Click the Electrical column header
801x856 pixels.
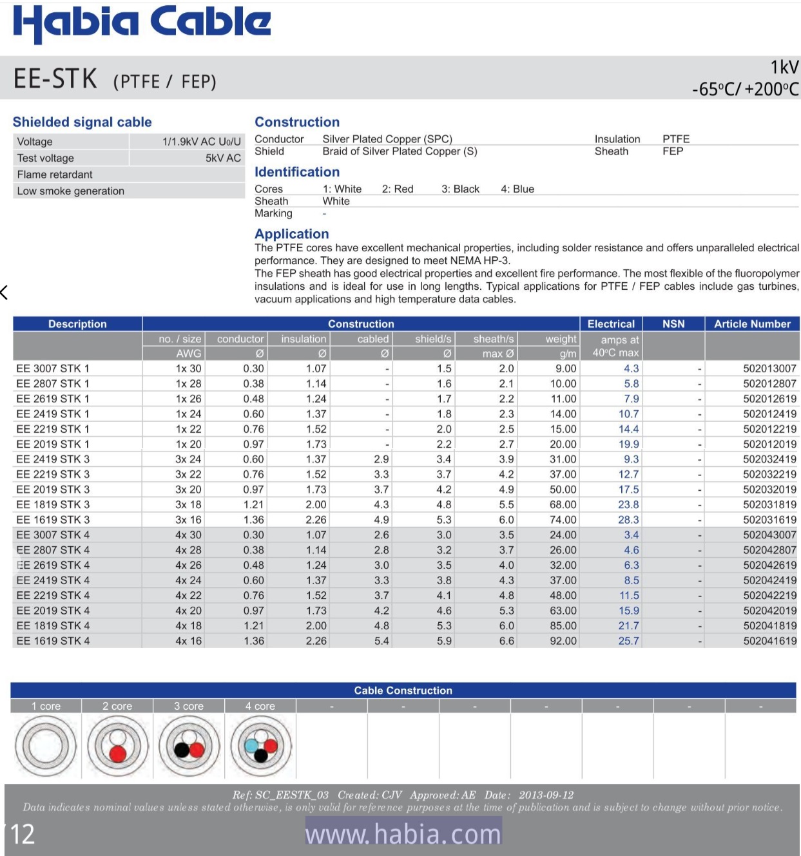coord(611,324)
